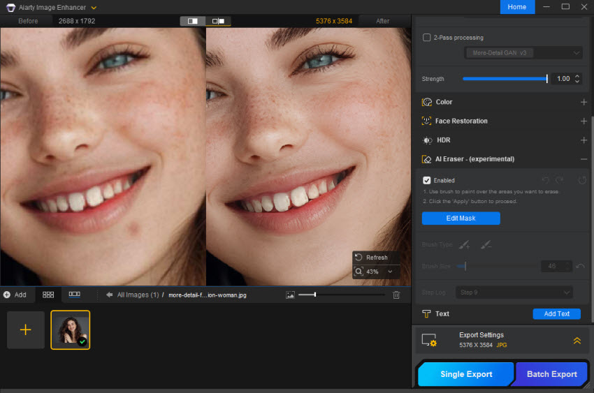Click the back arrow beside All Images
Viewport: 594px width, 393px height.
click(x=109, y=295)
